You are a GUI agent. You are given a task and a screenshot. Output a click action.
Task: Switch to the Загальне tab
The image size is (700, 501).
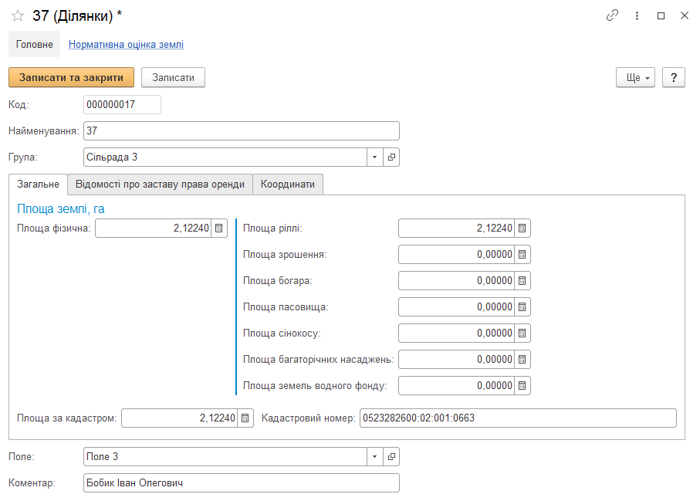[x=38, y=184]
